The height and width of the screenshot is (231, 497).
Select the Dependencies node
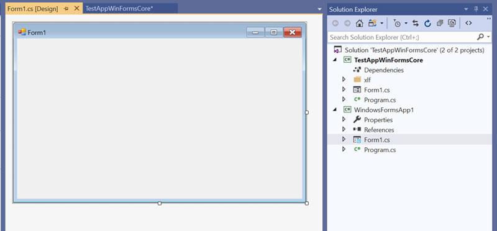click(383, 70)
